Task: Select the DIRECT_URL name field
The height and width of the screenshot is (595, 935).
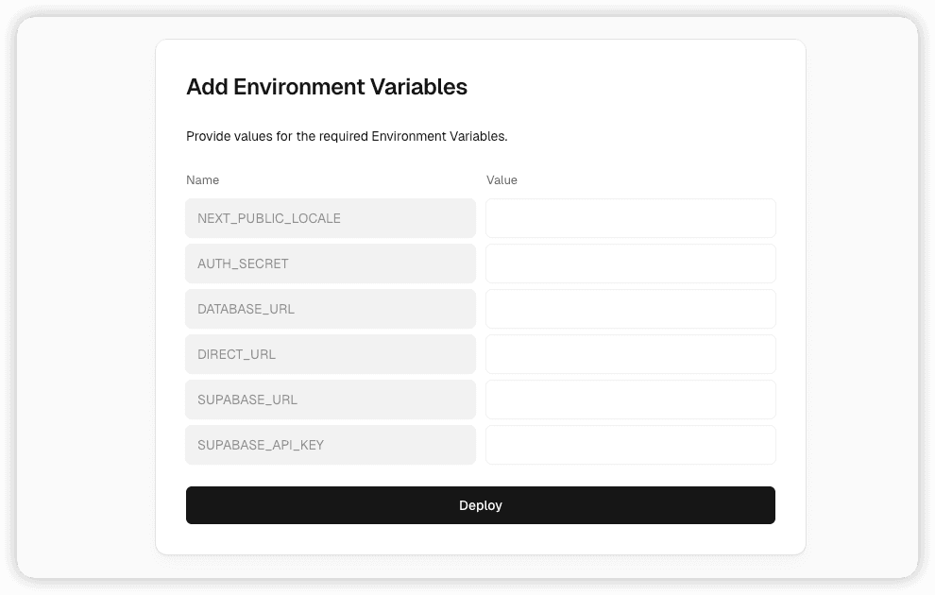Action: pyautogui.click(x=330, y=354)
